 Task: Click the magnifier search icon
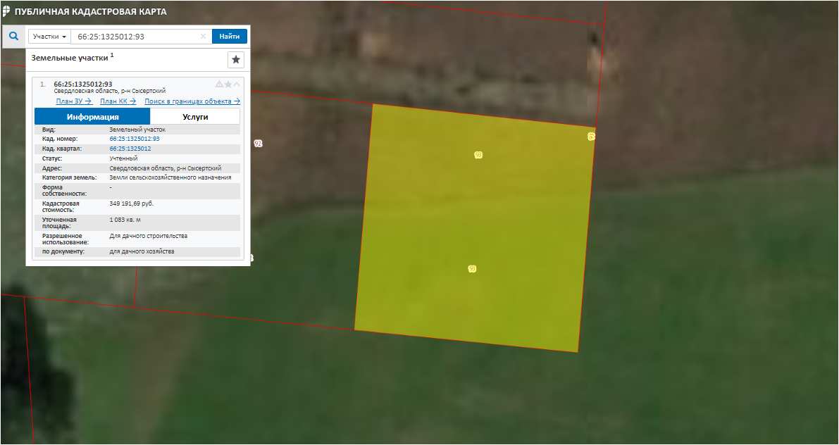(x=13, y=36)
